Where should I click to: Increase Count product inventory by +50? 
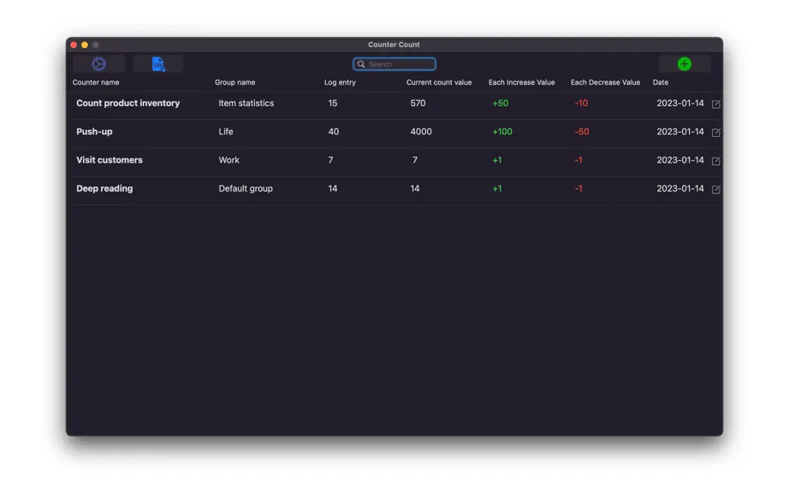point(500,103)
